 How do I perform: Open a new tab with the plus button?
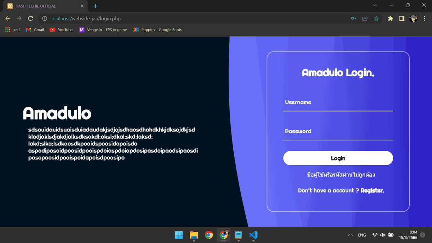(96, 6)
